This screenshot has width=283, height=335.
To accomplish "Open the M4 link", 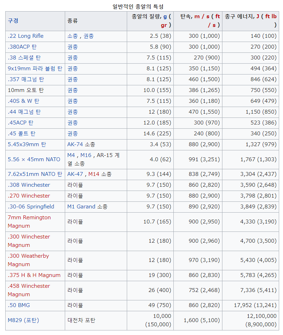I will [x=71, y=155].
